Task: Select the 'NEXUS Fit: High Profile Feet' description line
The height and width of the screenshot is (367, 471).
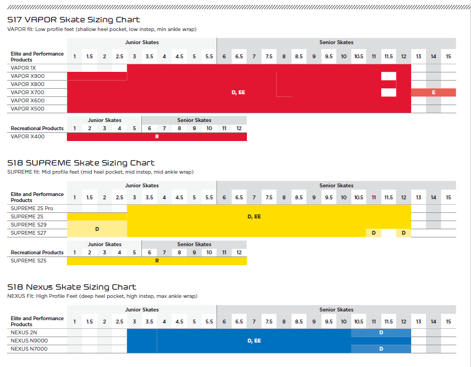Action: [102, 296]
